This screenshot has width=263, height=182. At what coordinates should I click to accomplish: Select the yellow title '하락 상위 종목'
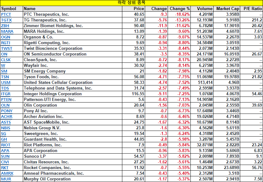pos(131,3)
